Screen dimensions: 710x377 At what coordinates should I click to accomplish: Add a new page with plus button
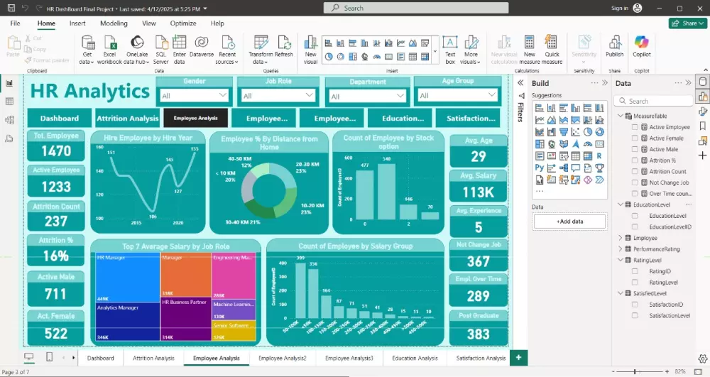tap(518, 358)
